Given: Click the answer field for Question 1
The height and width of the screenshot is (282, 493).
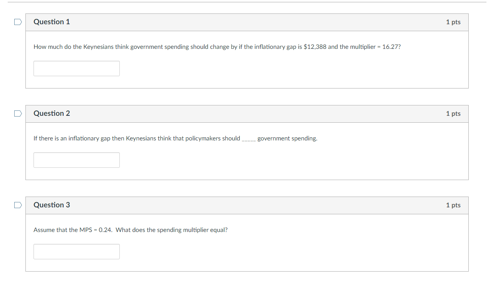Looking at the screenshot, I should click(76, 68).
